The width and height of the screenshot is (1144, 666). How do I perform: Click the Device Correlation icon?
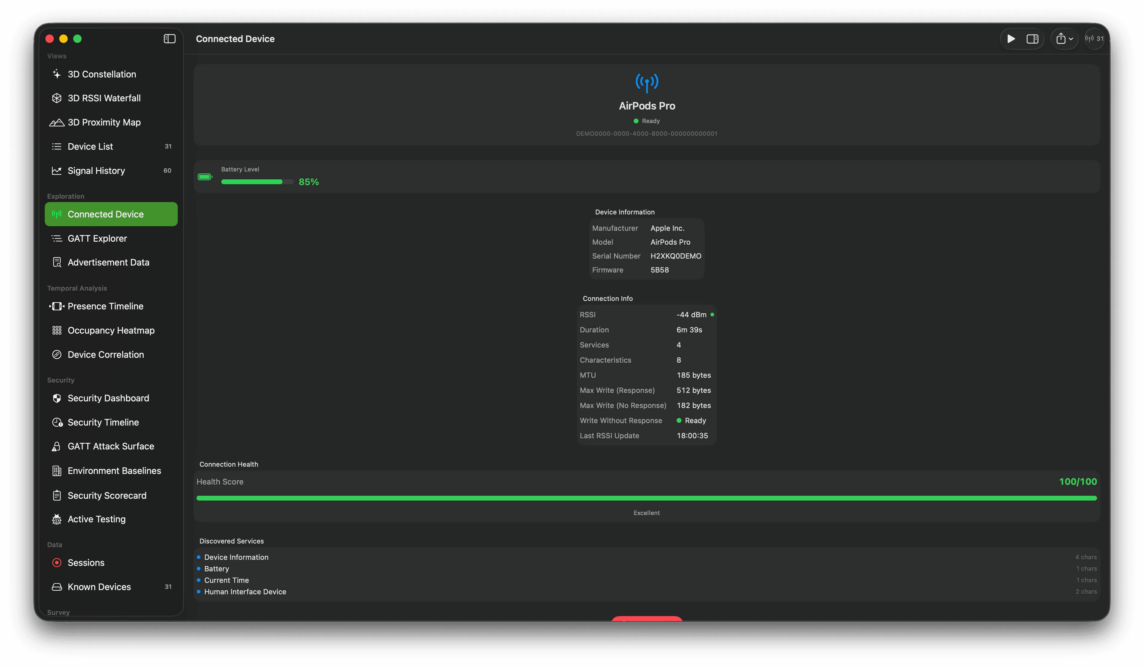57,354
